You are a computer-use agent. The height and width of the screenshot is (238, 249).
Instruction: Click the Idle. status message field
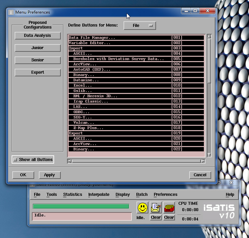[82, 216]
